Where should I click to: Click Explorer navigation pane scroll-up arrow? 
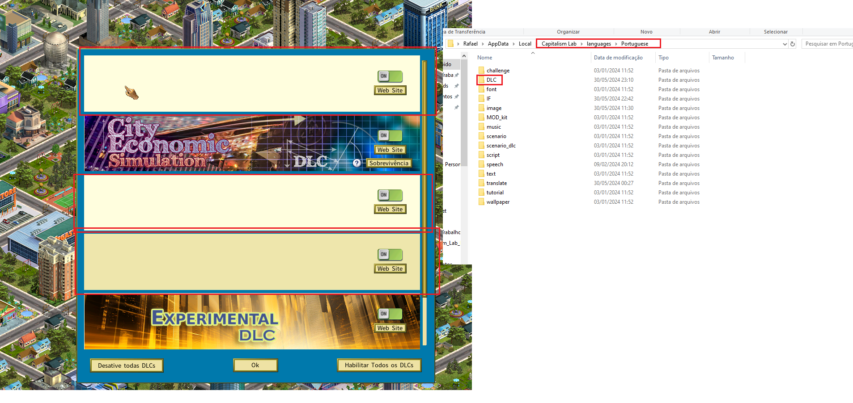point(464,56)
